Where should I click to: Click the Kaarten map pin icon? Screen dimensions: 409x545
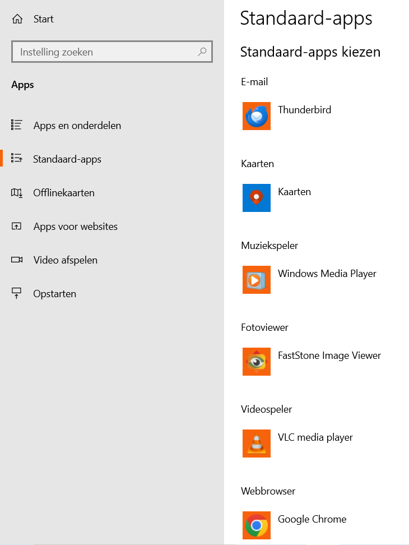[257, 198]
